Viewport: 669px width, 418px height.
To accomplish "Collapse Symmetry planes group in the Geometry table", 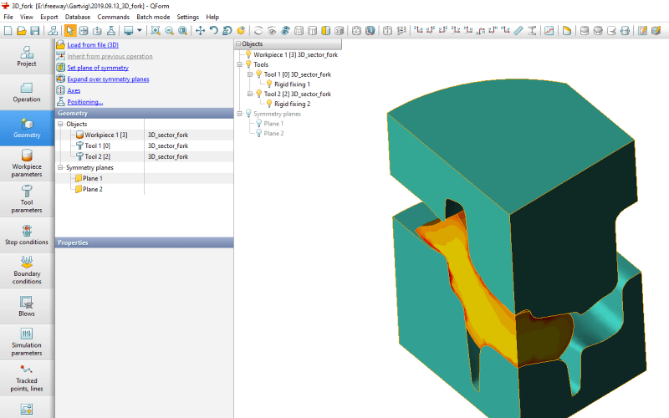I will 60,168.
